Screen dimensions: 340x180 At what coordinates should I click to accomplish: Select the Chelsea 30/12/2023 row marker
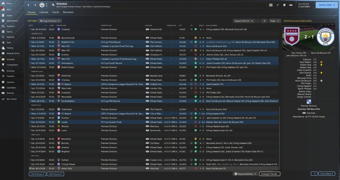[x=30, y=29]
